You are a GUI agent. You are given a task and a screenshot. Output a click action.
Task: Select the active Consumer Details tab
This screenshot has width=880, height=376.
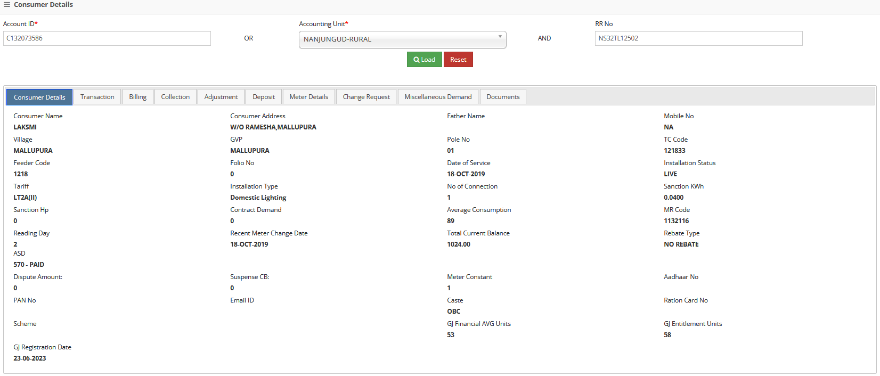(39, 97)
